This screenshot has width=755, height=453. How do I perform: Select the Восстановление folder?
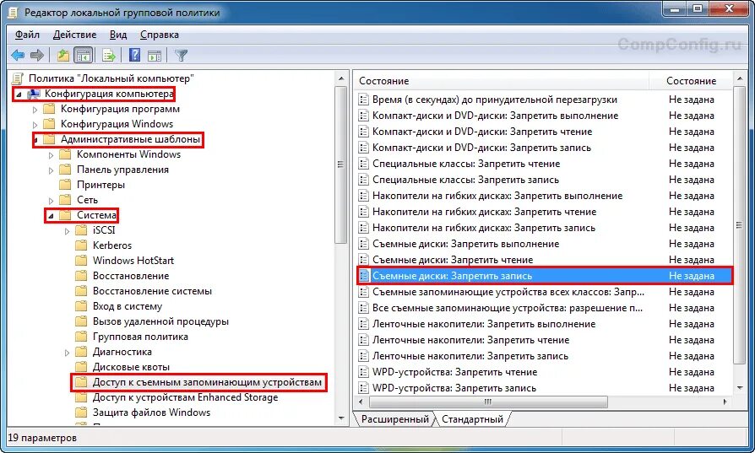[131, 276]
